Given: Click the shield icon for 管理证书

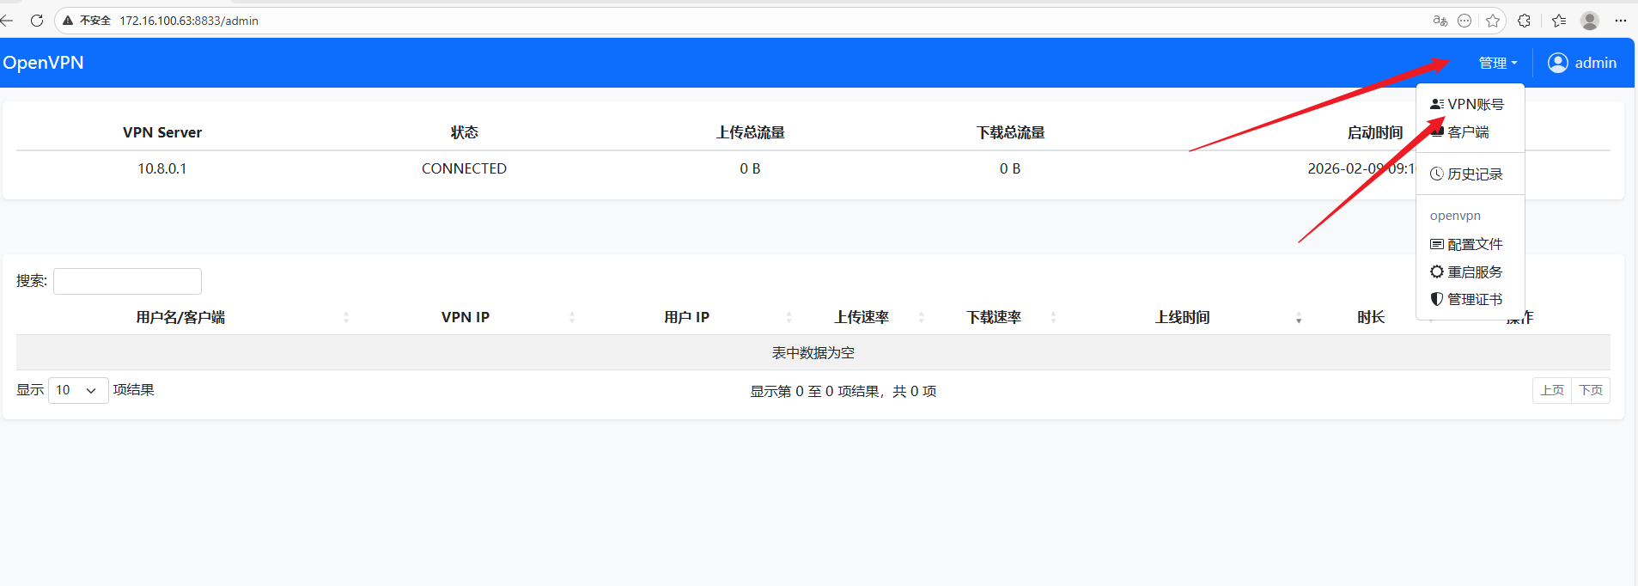Looking at the screenshot, I should pos(1436,300).
